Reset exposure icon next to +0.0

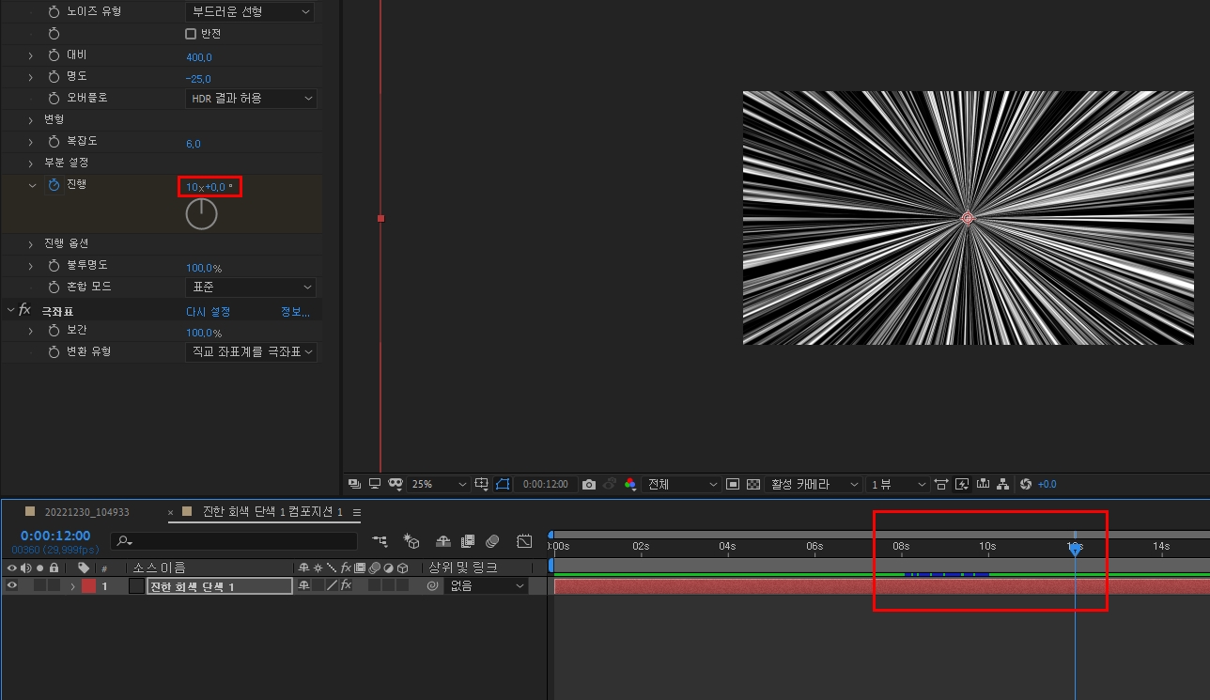(x=1026, y=484)
